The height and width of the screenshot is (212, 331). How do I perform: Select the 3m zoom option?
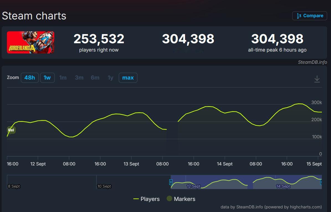pos(79,78)
